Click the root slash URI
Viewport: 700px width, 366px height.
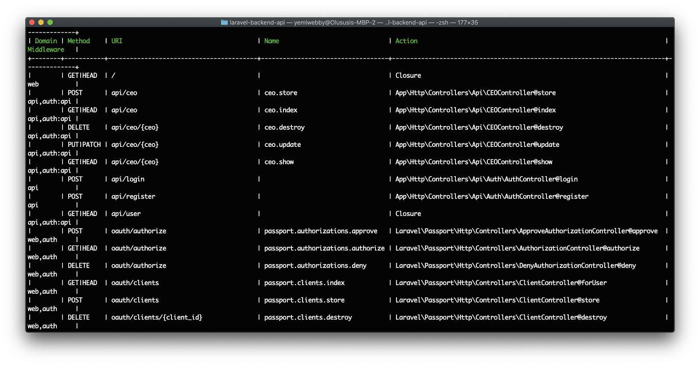pyautogui.click(x=113, y=75)
